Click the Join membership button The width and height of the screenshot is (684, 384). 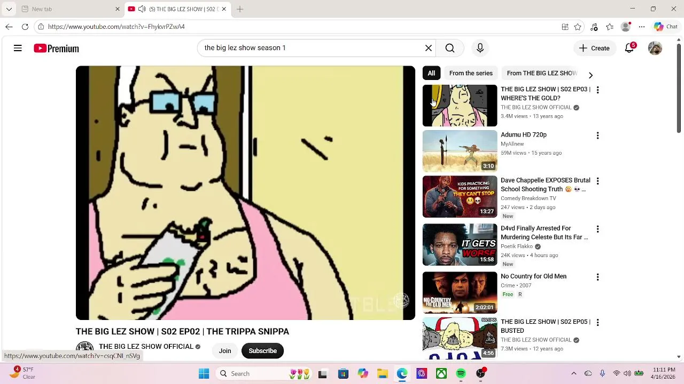point(225,351)
